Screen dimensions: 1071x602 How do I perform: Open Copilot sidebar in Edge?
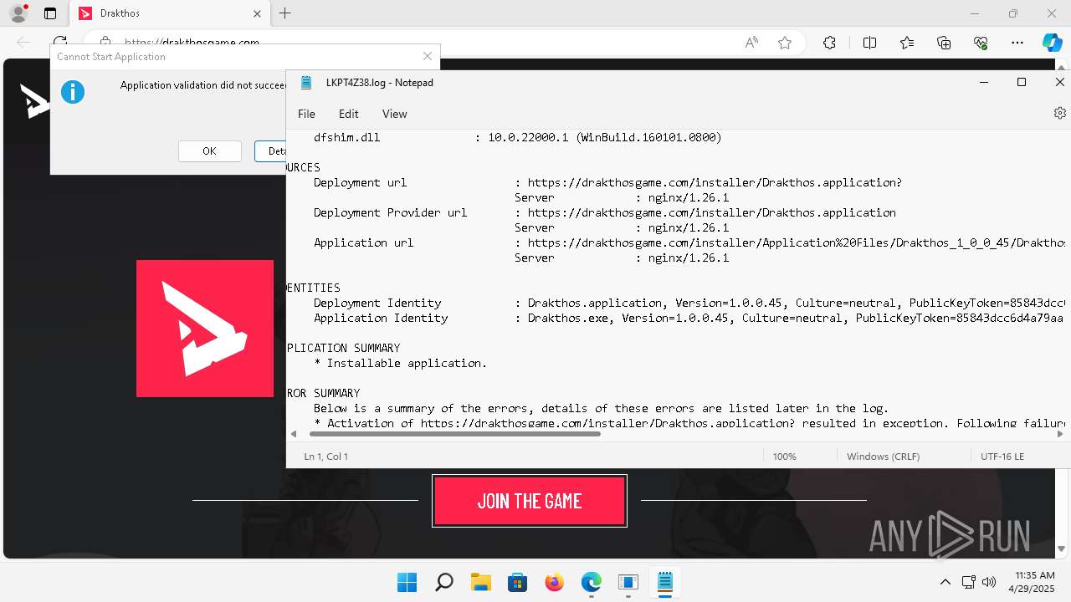tap(1052, 43)
